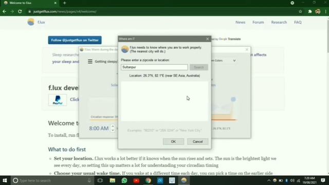This screenshot has width=329, height=185.
Task: Click the Location coordinates text in dialog
Action: pyautogui.click(x=164, y=76)
